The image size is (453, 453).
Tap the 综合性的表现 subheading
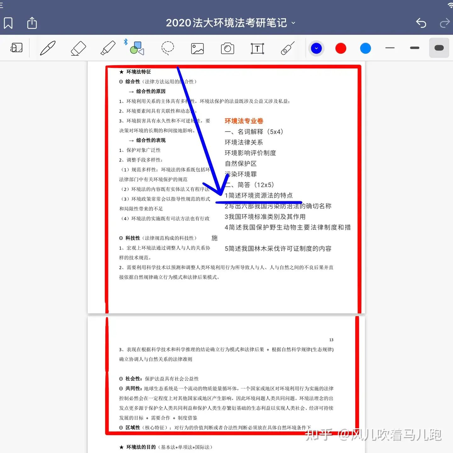151,140
